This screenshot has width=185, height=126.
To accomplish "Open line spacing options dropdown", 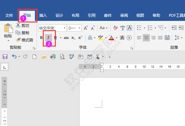I will [x=182, y=38].
